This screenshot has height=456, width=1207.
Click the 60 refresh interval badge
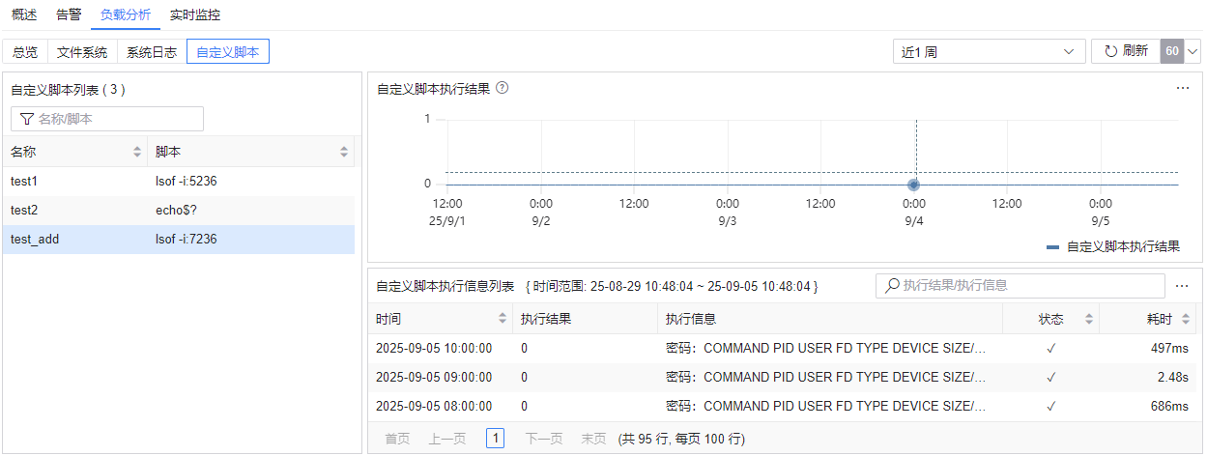click(x=1172, y=51)
